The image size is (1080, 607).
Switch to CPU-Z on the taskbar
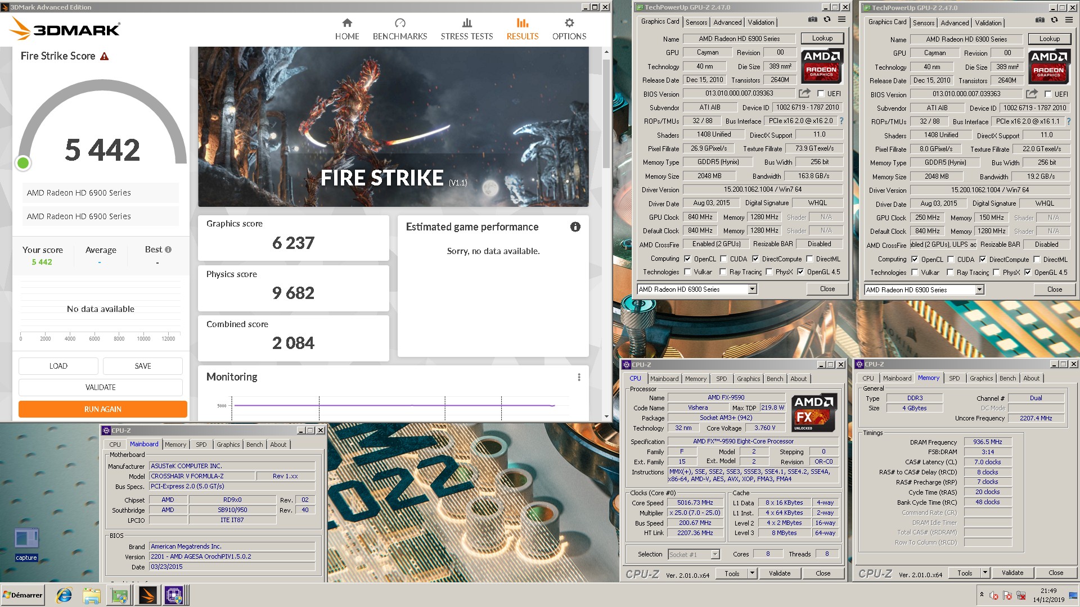tap(174, 595)
